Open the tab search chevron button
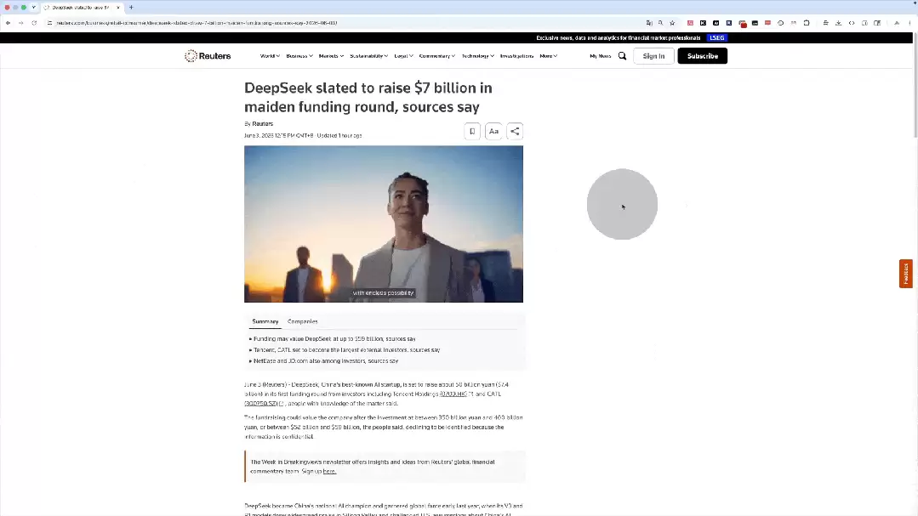 coord(33,8)
